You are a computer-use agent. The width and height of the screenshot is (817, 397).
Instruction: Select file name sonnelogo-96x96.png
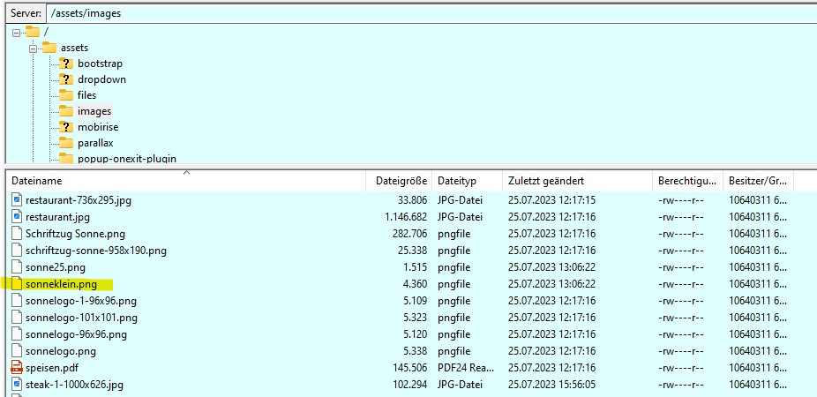76,334
